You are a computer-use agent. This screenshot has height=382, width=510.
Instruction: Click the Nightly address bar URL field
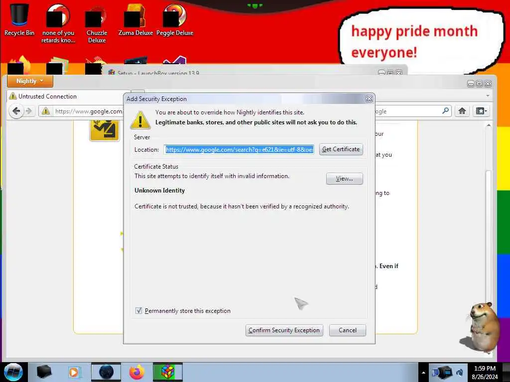(x=89, y=111)
